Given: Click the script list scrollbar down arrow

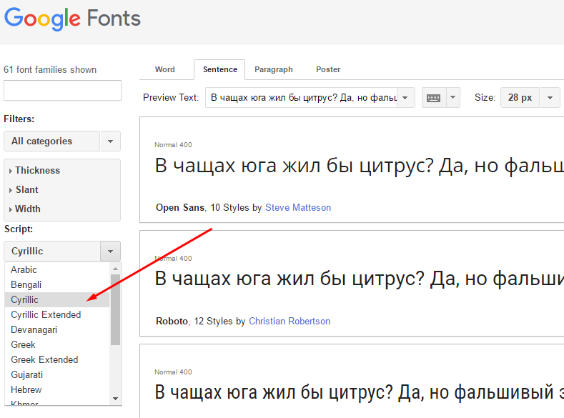Looking at the screenshot, I should click(115, 398).
